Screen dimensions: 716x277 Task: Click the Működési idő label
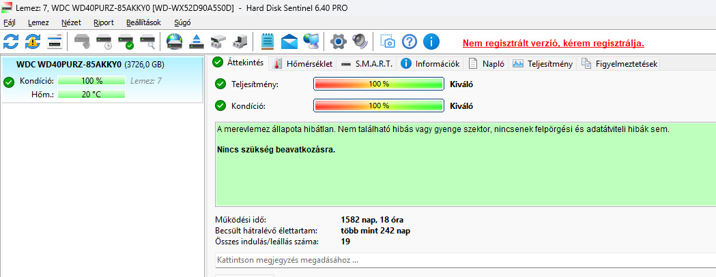240,220
